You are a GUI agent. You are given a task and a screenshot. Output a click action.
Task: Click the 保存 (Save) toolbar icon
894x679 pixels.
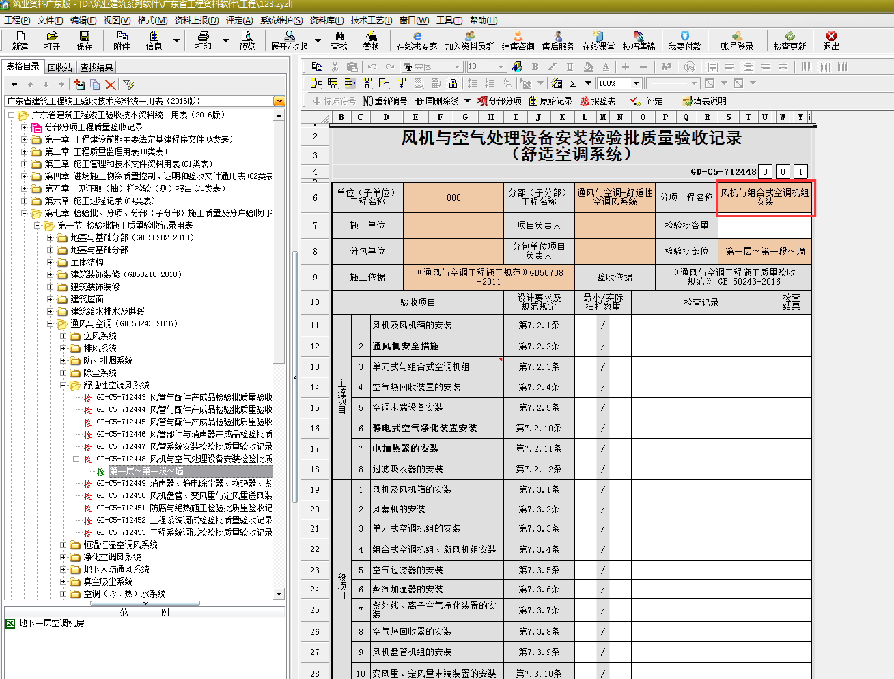[x=84, y=41]
